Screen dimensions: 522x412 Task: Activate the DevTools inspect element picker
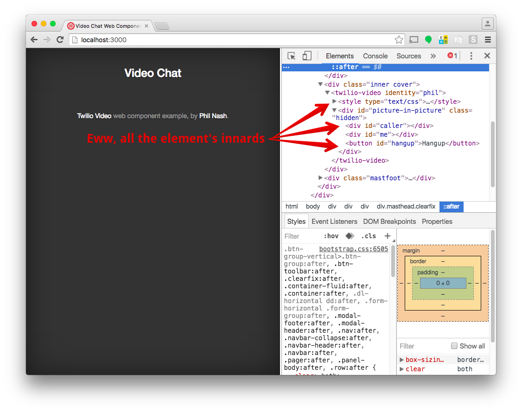[x=292, y=56]
